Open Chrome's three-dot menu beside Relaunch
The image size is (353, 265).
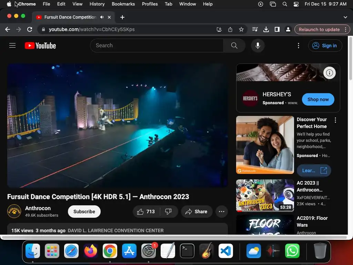[x=345, y=29]
